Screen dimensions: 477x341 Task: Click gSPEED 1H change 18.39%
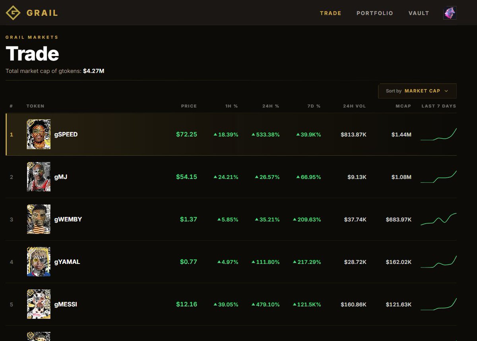coord(226,135)
